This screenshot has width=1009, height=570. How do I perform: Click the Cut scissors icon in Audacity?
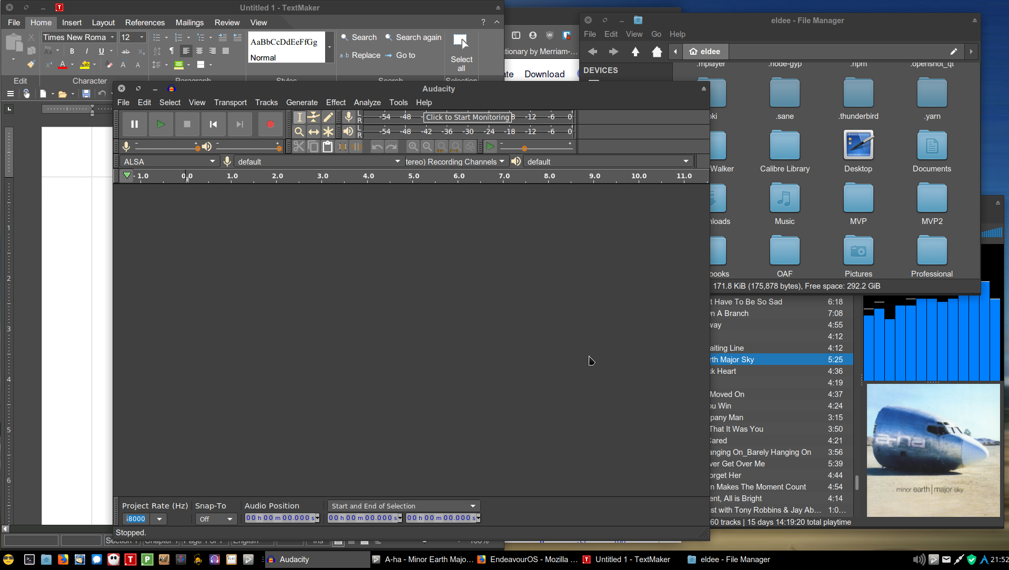[299, 147]
